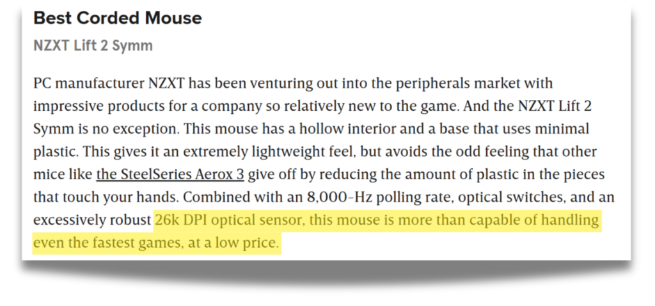This screenshot has height=306, width=655.
Task: Open the SteelSeries Aerox 3 link
Action: pyautogui.click(x=170, y=174)
